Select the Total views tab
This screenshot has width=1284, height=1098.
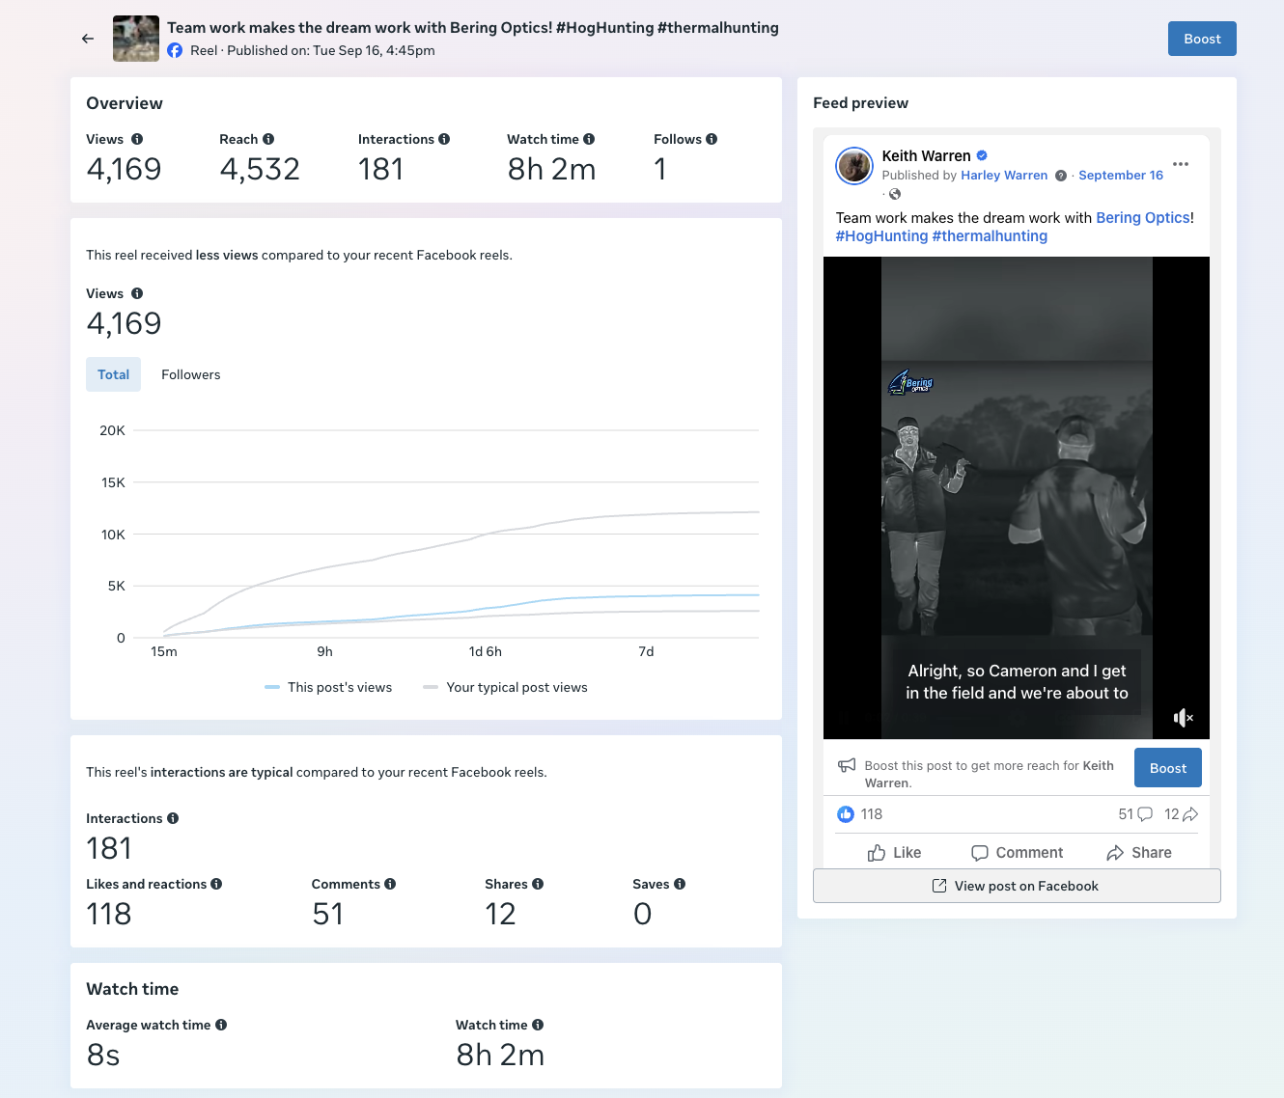113,374
